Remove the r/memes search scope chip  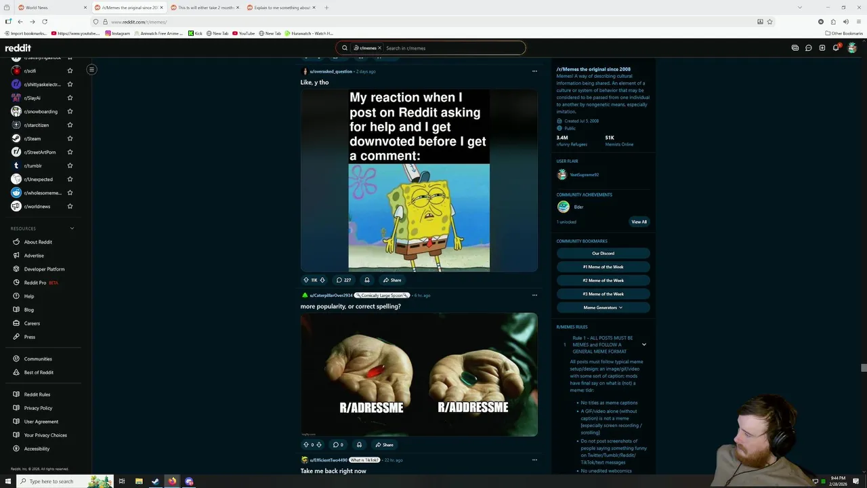tap(379, 48)
